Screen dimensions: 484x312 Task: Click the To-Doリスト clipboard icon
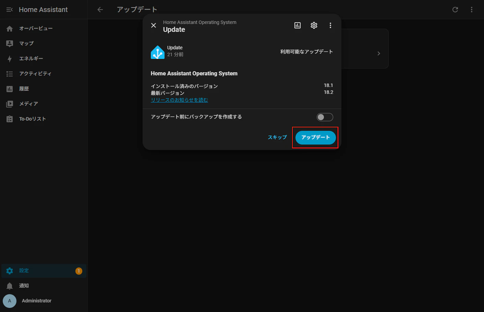click(10, 119)
